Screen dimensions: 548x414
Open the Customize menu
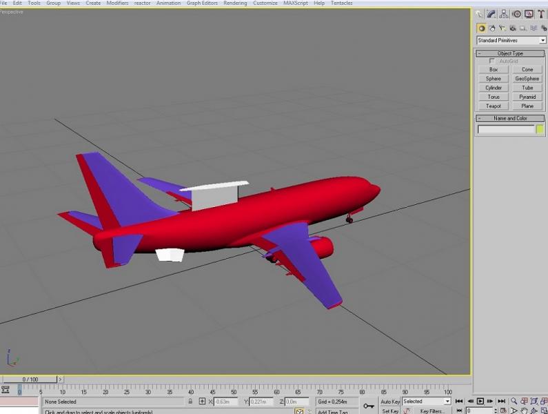point(265,3)
